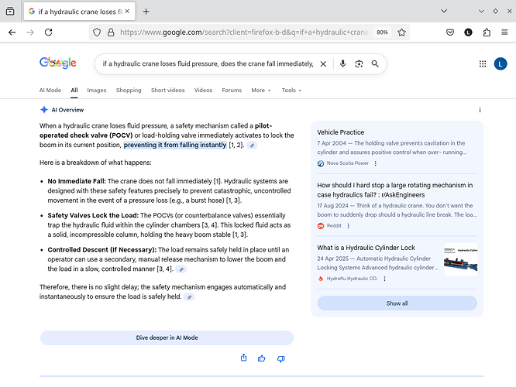The height and width of the screenshot is (387, 516).
Task: Share the AI Overview response
Action: coord(244,358)
